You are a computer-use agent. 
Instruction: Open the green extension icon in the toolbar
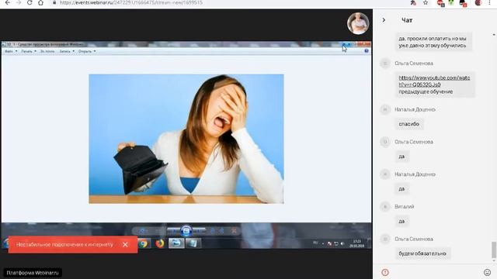(x=450, y=2)
